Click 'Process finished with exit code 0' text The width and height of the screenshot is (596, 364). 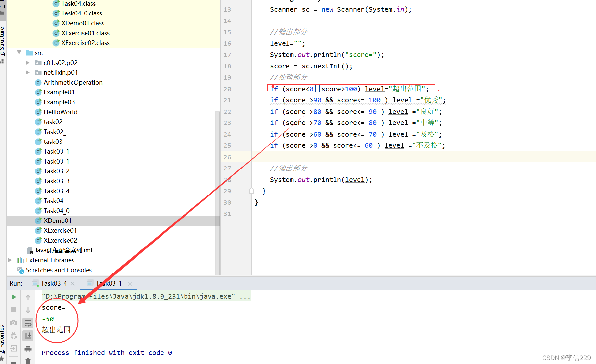[x=107, y=353]
